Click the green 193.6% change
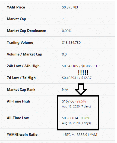 pos(85,118)
